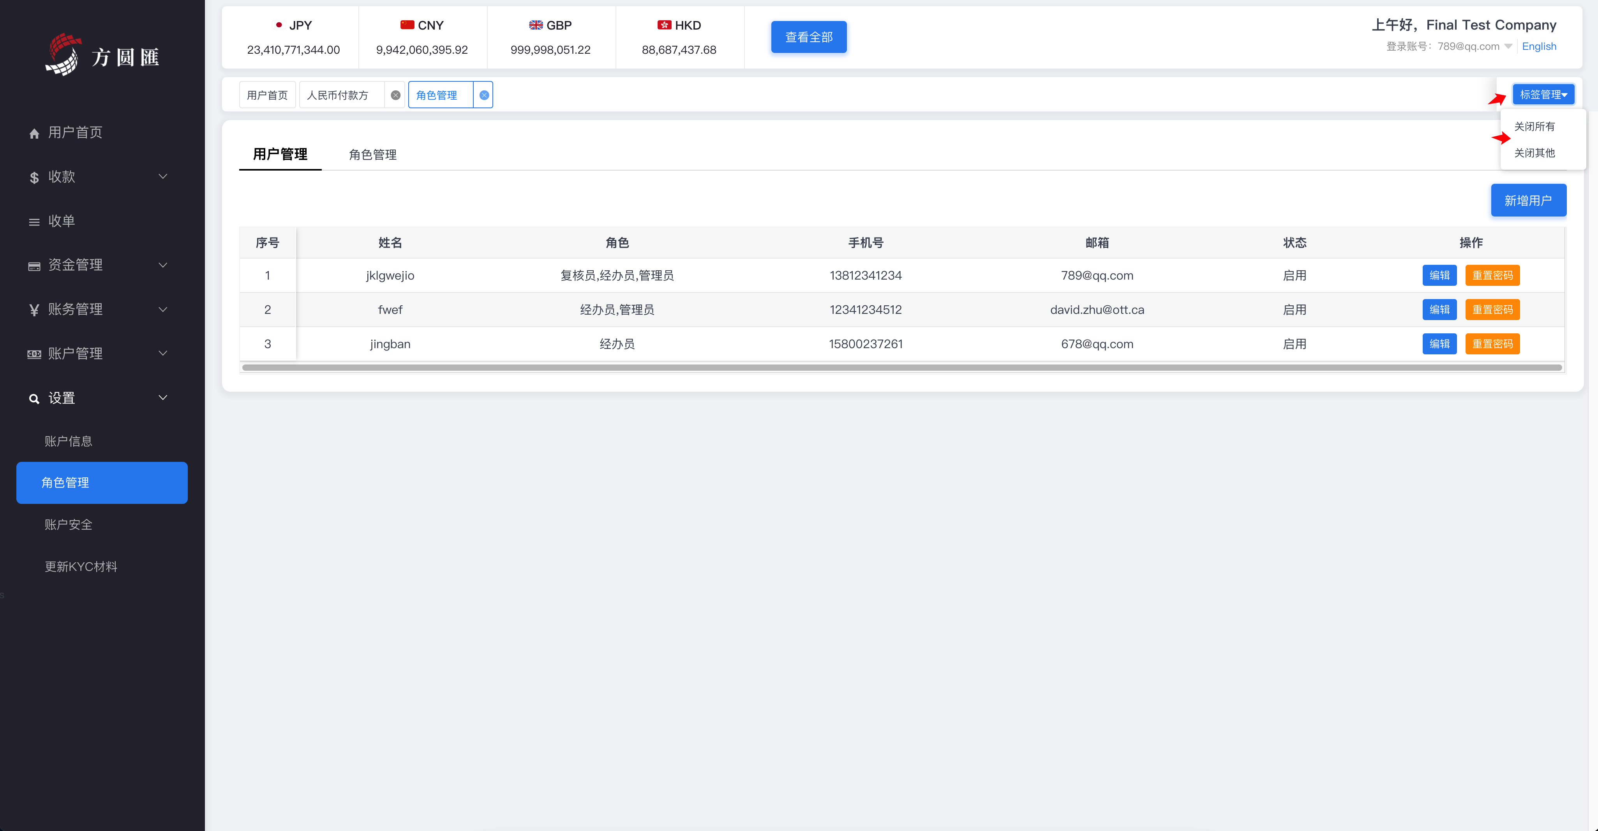Click the 查看全部 button
1598x831 pixels.
tap(808, 37)
